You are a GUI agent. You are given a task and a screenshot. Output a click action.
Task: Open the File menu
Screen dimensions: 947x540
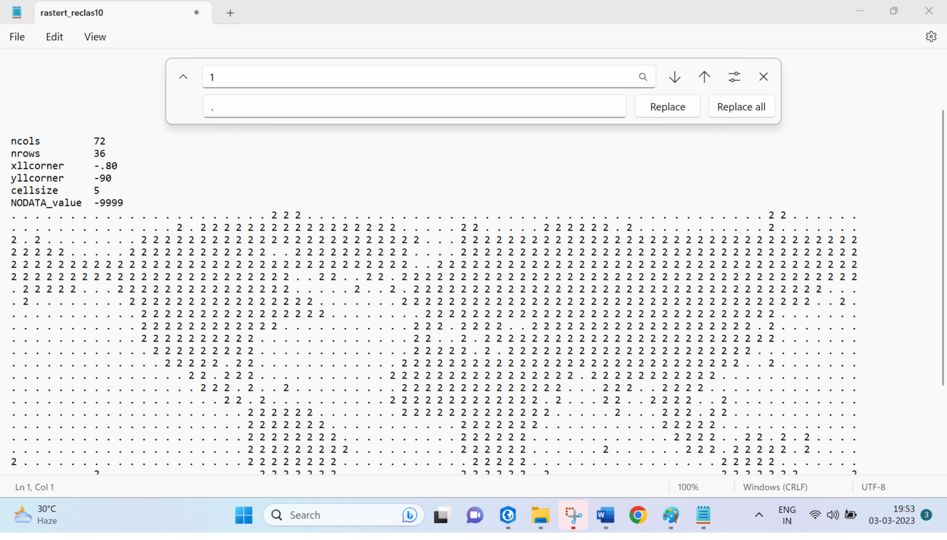coord(17,36)
